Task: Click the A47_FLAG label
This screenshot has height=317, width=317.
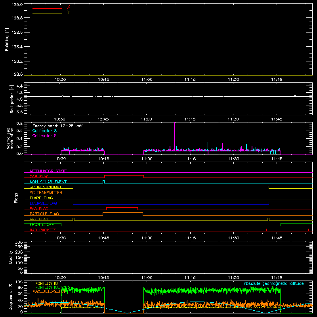Action: point(39,219)
